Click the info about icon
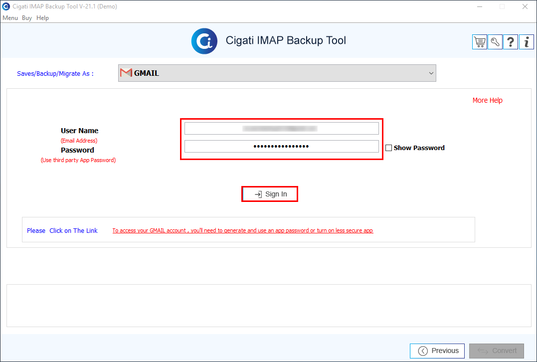This screenshot has height=362, width=537. pos(527,42)
